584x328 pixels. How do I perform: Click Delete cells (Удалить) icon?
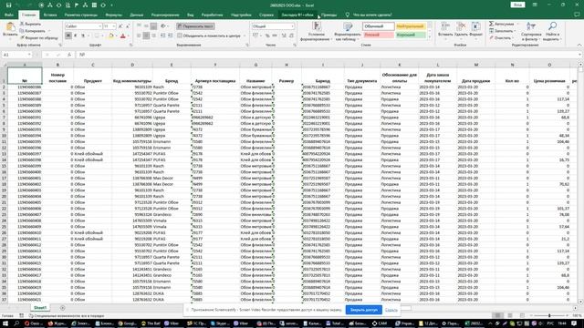coord(461,26)
